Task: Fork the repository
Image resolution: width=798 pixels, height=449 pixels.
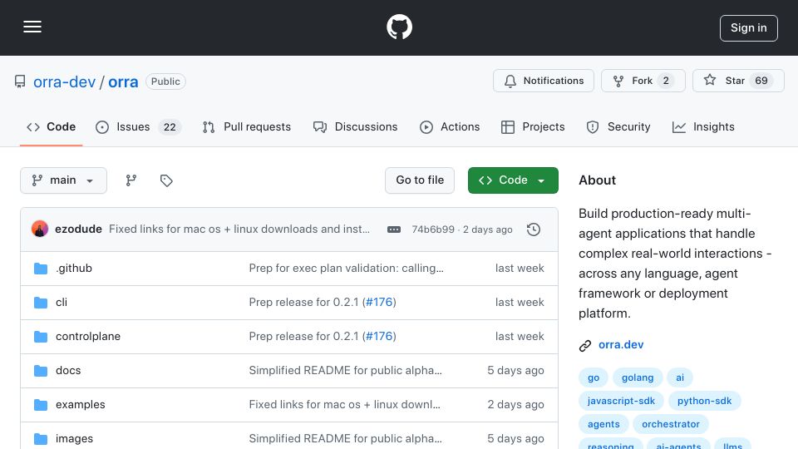Action: pyautogui.click(x=643, y=81)
